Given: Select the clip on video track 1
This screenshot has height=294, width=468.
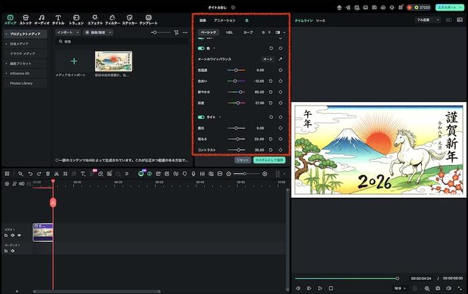Looking at the screenshot, I should tap(43, 233).
